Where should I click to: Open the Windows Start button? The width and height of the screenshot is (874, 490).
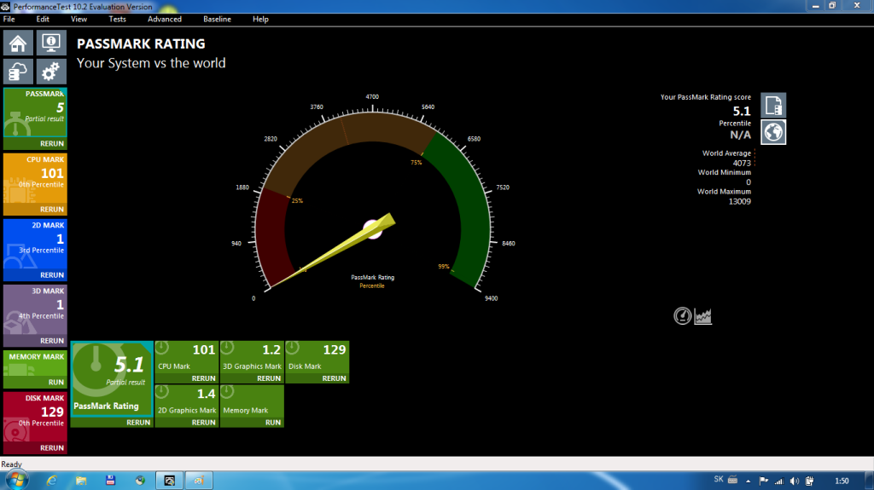tap(17, 480)
